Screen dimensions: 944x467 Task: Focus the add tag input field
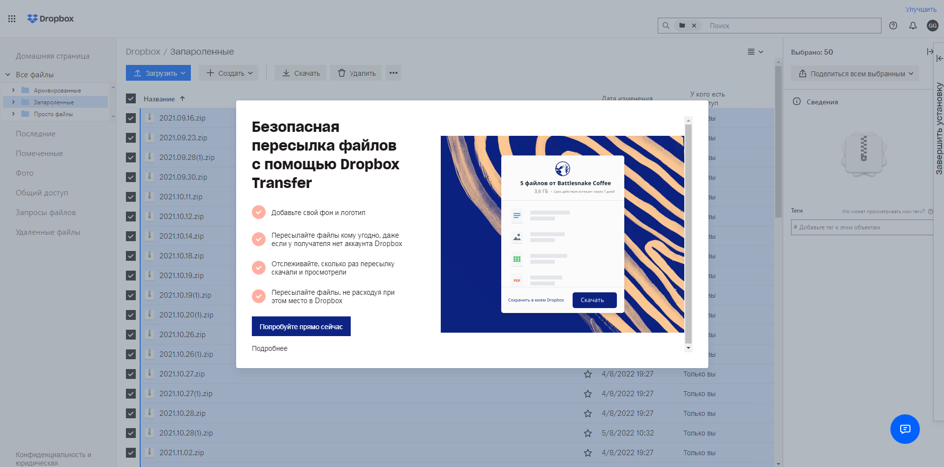pos(862,227)
